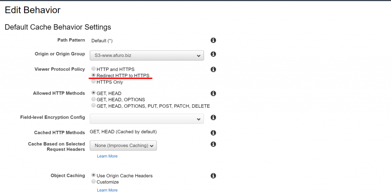Click Field-level Encryption Config info icon
The height and width of the screenshot is (194, 391).
pos(213,118)
